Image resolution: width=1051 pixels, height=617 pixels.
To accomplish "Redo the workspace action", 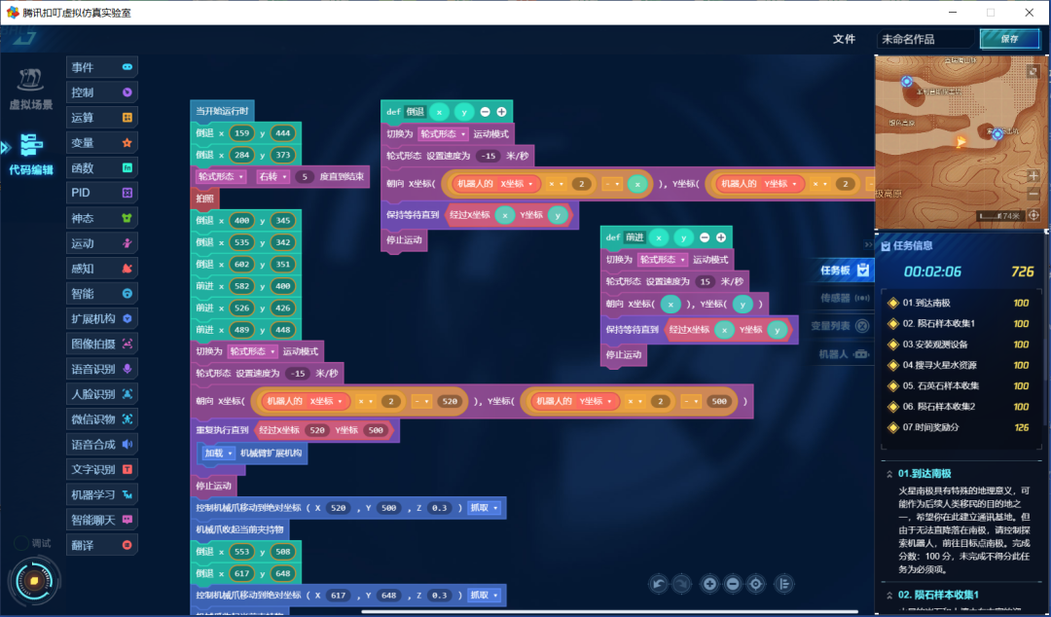I will click(x=681, y=584).
